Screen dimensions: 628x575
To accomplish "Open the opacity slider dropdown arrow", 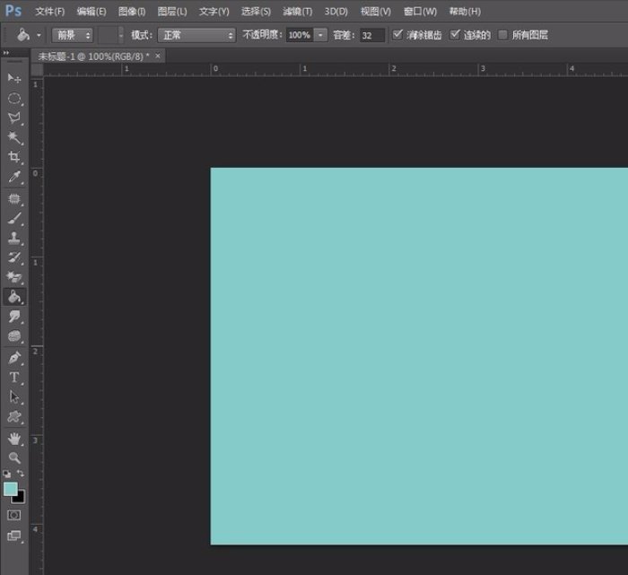I will click(x=320, y=35).
